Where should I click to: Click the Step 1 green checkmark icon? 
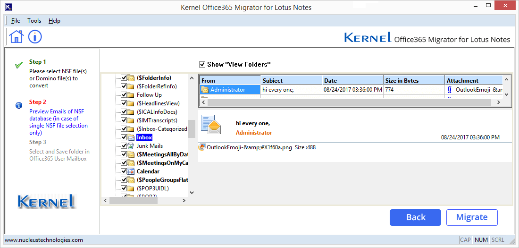coord(18,65)
